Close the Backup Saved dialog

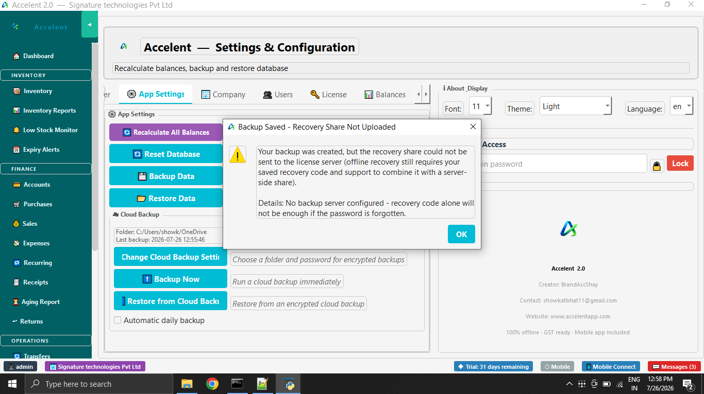[x=473, y=127]
